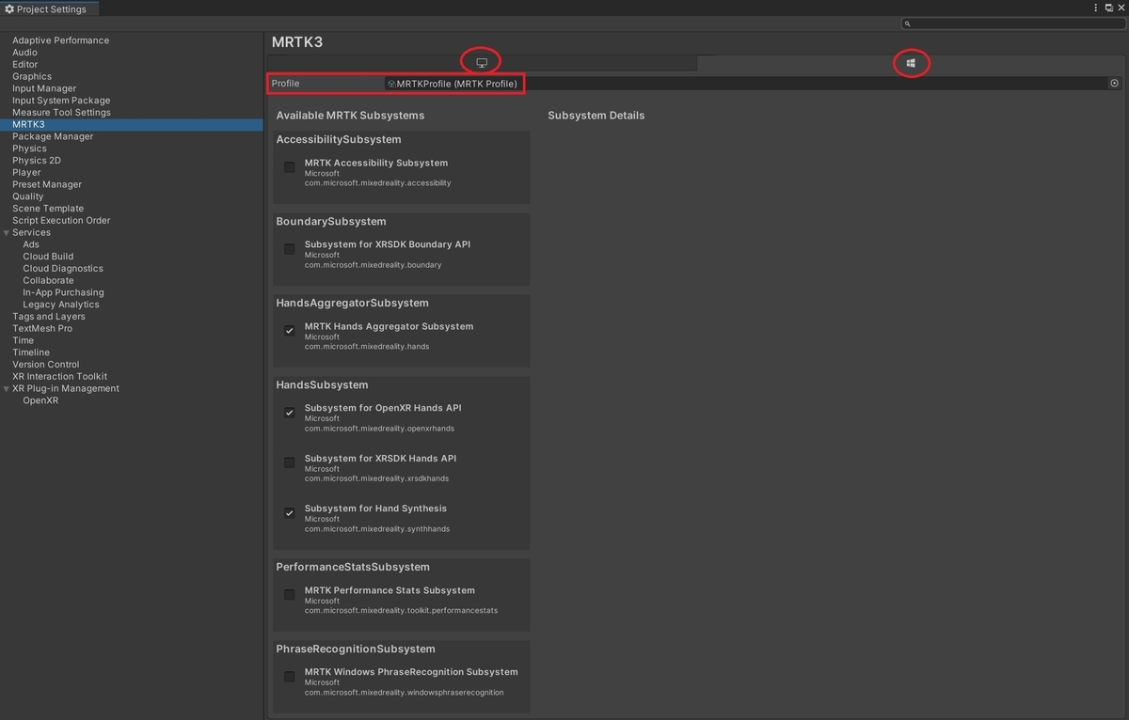Open Quality settings
1129x720 pixels.
click(x=28, y=196)
